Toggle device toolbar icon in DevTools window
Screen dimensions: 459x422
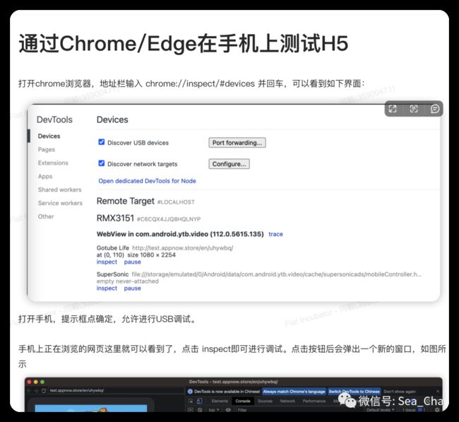coord(199,402)
